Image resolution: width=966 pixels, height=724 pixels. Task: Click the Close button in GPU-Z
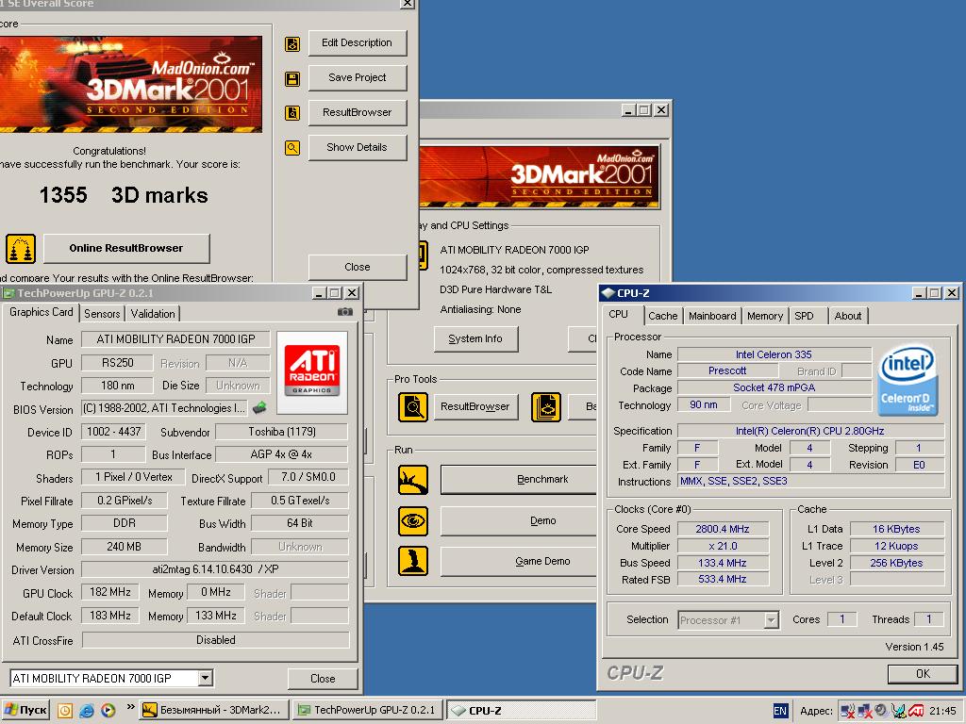(x=323, y=679)
